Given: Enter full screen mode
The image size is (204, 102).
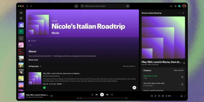Looking at the screenshot, I should coord(185,96).
